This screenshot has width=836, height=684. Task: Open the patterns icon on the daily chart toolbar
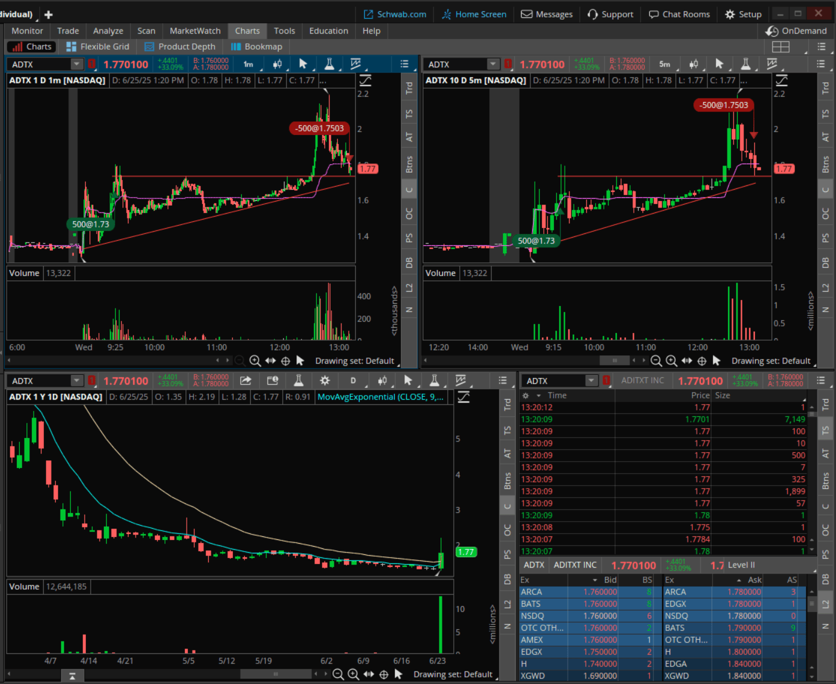(x=461, y=380)
